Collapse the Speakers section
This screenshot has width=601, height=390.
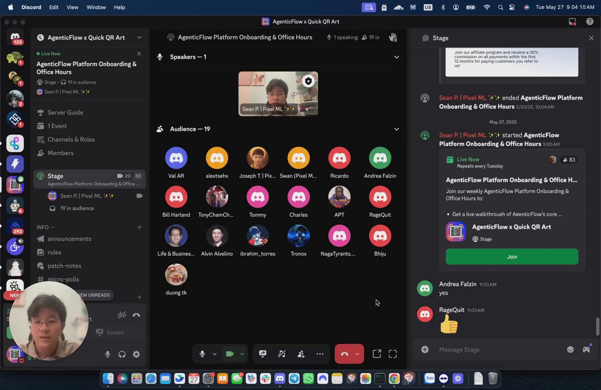[396, 57]
